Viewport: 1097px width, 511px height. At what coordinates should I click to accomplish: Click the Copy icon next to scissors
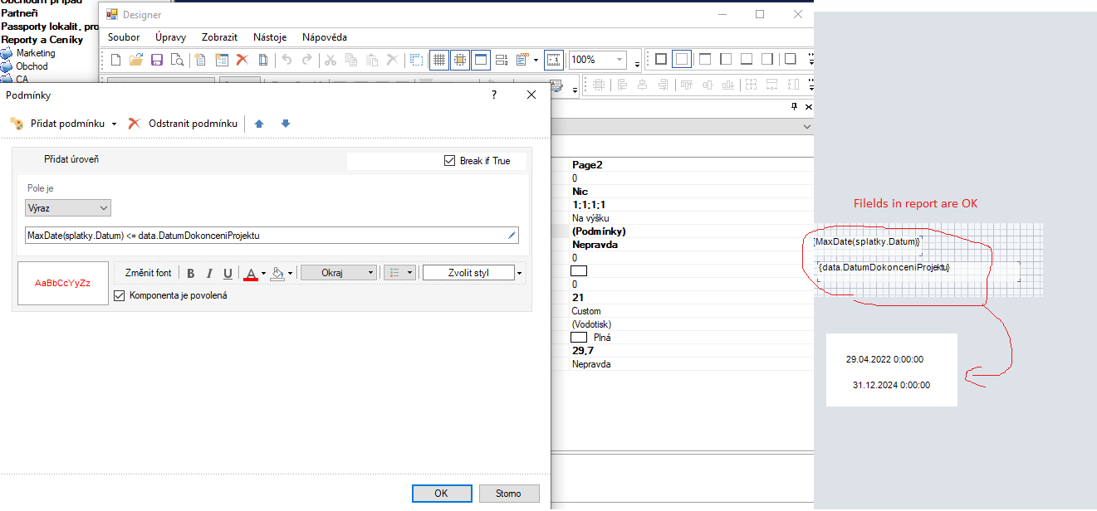point(350,60)
